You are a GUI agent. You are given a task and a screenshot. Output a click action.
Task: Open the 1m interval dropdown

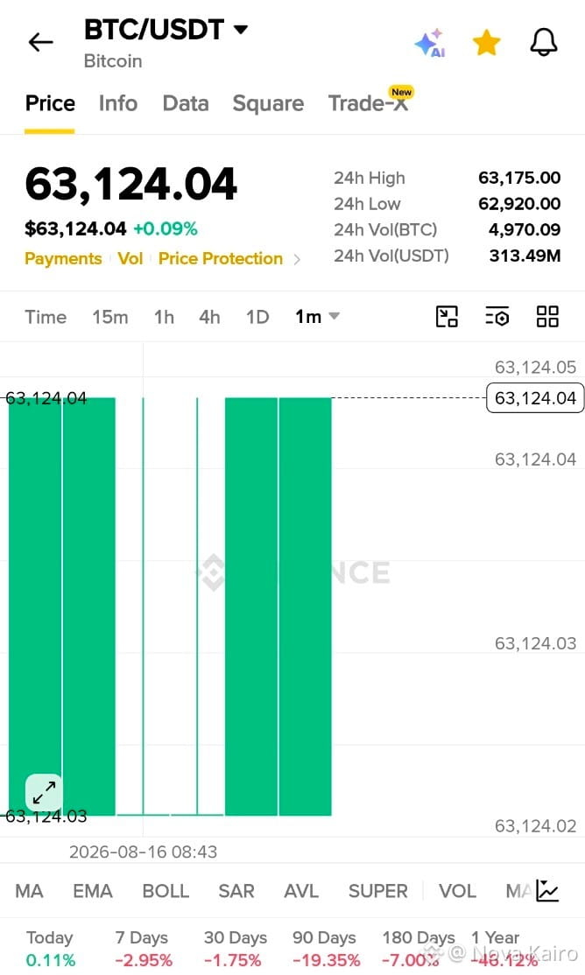pos(317,317)
